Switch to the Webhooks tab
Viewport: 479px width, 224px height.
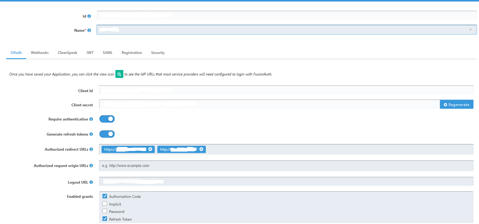point(39,52)
